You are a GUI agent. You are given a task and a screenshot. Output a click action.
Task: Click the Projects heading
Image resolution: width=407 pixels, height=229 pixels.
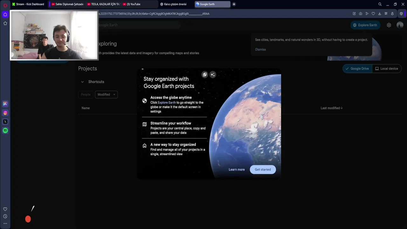click(87, 68)
